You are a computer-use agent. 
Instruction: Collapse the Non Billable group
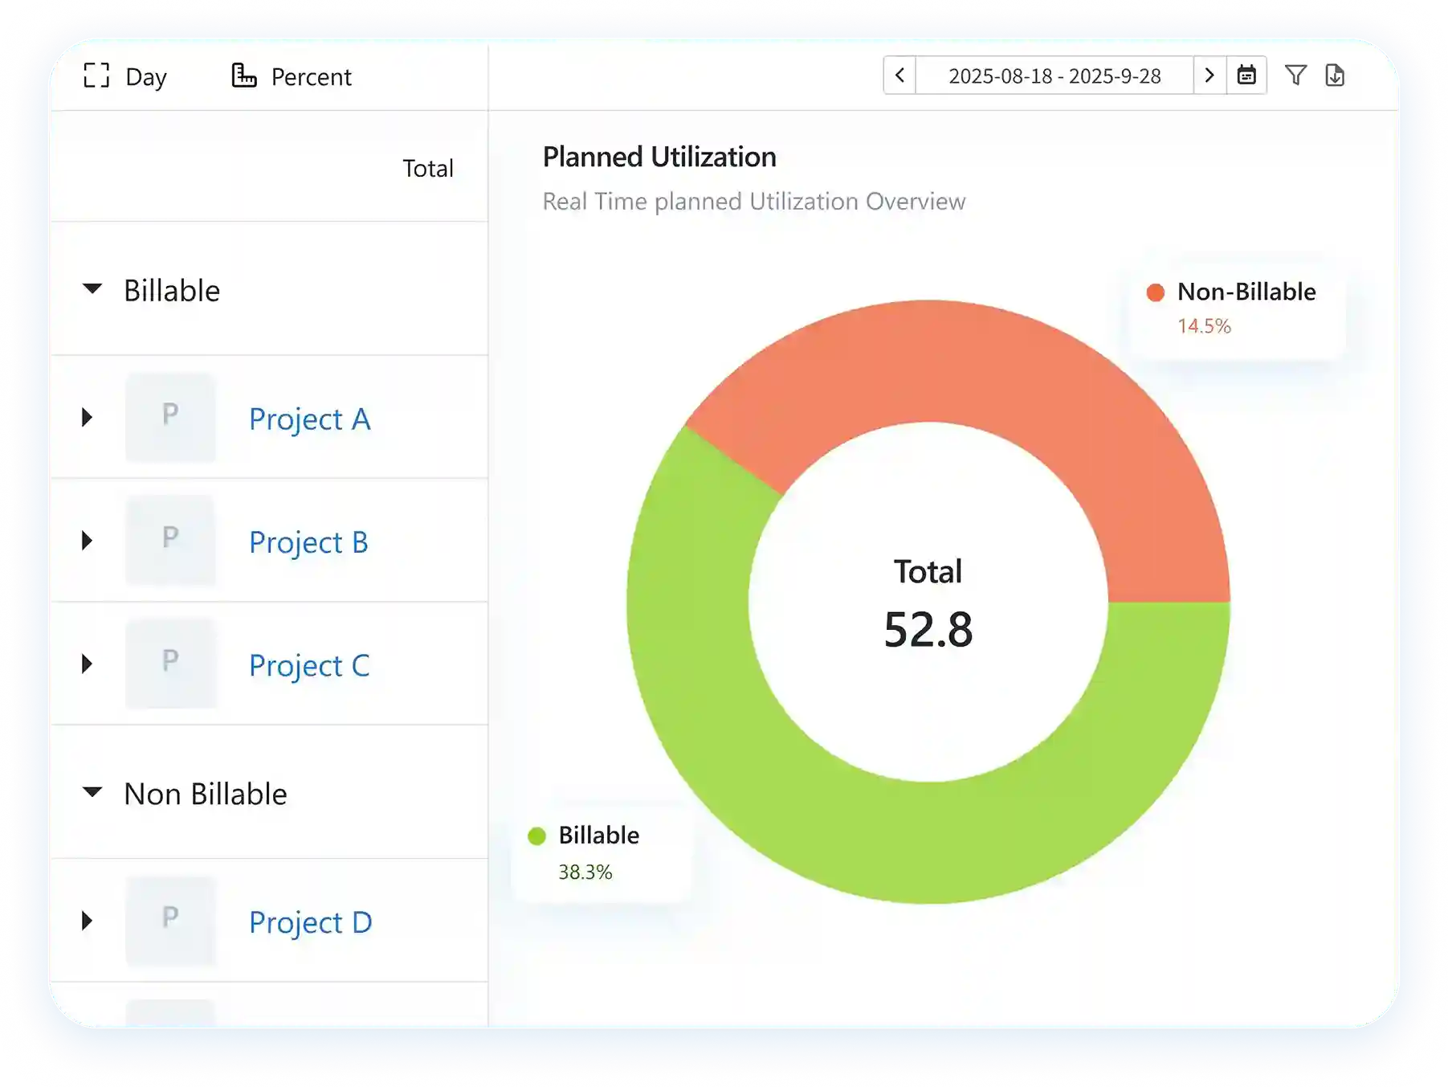(x=92, y=792)
